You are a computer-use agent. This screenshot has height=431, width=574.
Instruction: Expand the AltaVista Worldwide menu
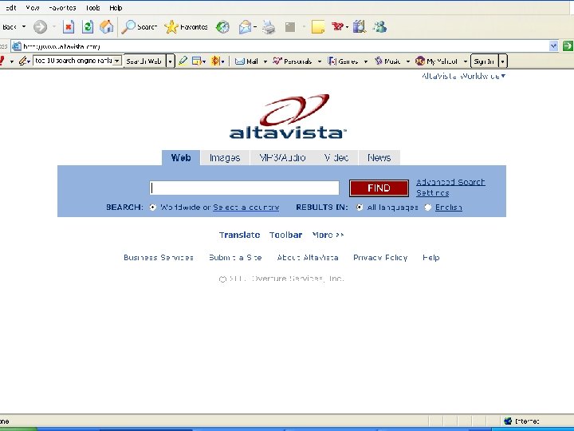click(464, 77)
